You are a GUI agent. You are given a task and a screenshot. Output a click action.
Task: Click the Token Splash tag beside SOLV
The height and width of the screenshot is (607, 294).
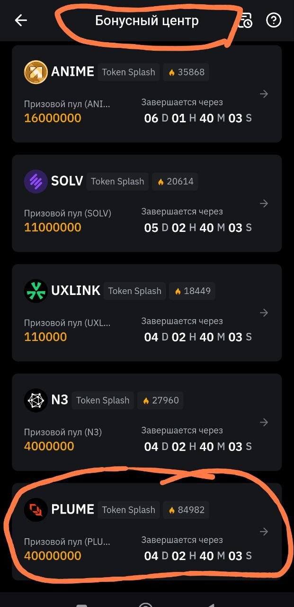117,182
